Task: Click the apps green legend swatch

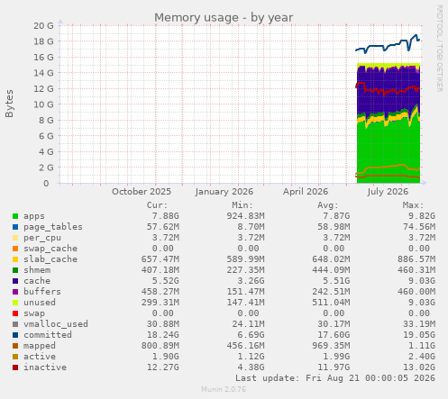Action: pyautogui.click(x=15, y=216)
